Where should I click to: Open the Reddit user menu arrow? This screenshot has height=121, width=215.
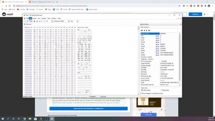[x=208, y=14]
